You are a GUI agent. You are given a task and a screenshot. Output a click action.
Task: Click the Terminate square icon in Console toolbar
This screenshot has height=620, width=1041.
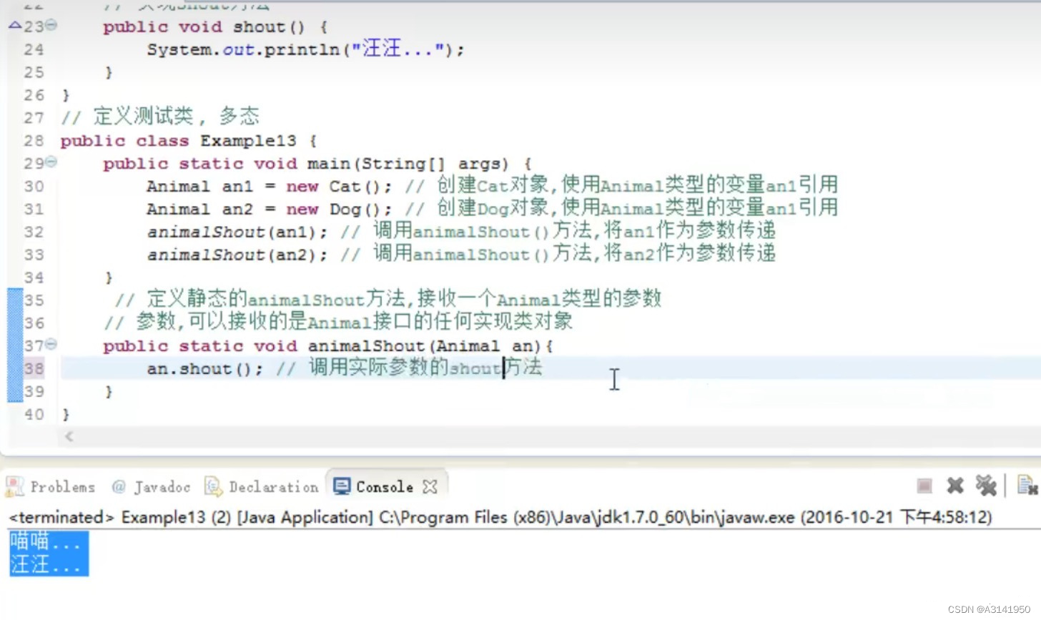[924, 486]
